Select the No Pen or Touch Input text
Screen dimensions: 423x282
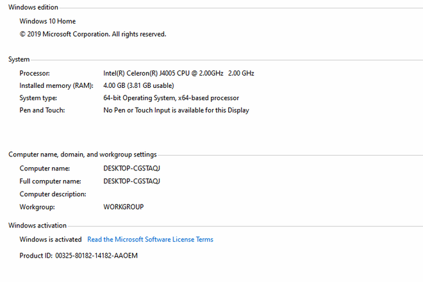(x=176, y=110)
